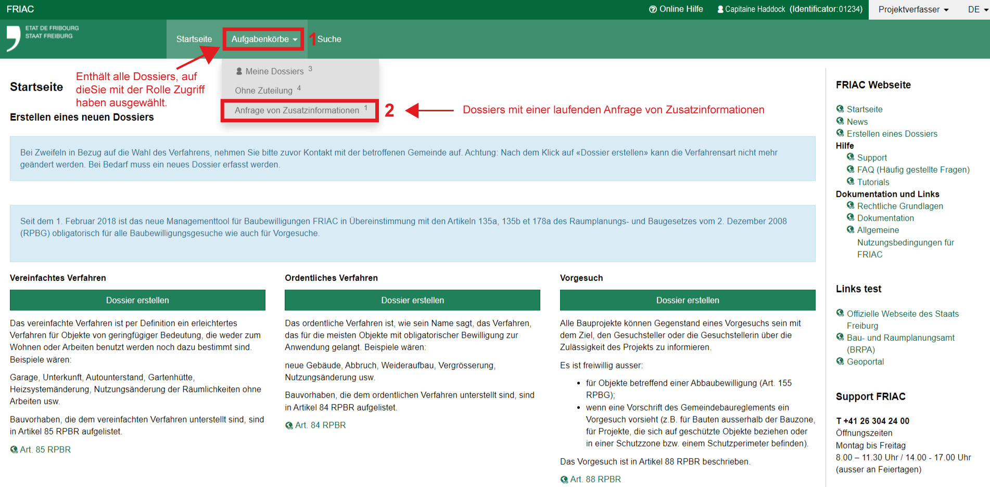The height and width of the screenshot is (487, 990).
Task: Open the Art. 84 RPBR link
Action: [320, 425]
